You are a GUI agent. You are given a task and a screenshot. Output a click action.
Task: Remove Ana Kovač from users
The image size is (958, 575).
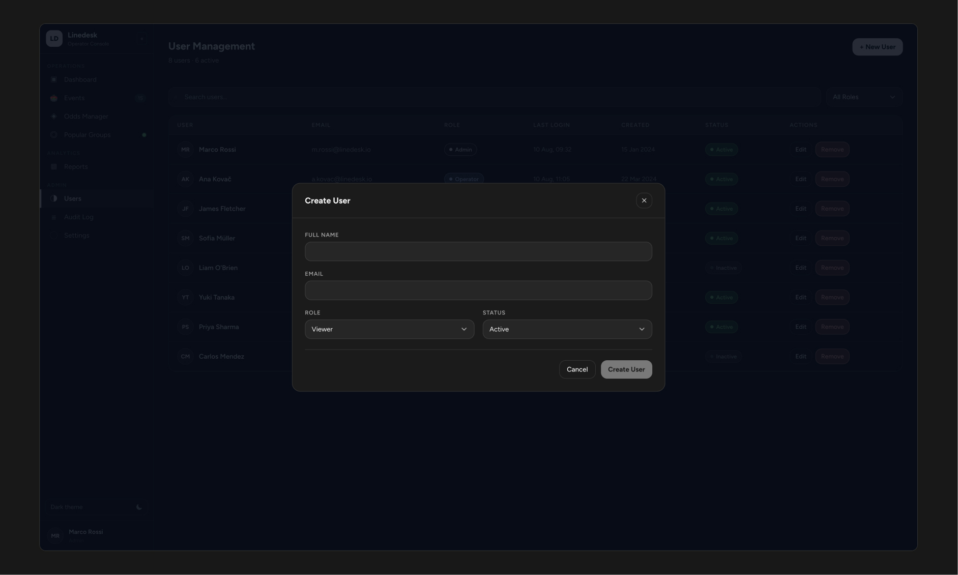coord(832,179)
